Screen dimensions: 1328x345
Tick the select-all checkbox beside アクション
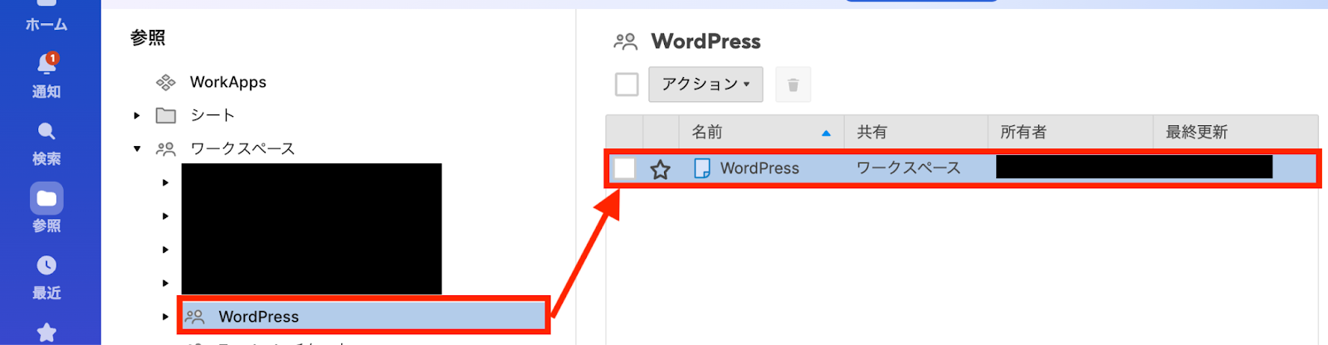click(x=627, y=85)
